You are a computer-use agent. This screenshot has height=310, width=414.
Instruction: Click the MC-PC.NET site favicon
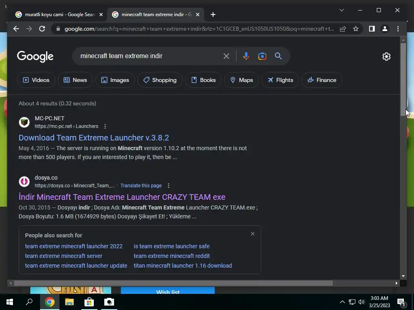24,122
